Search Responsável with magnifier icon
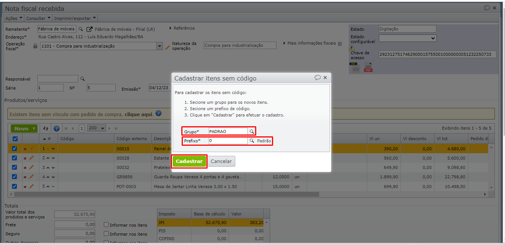505x245 pixels. pos(83,79)
